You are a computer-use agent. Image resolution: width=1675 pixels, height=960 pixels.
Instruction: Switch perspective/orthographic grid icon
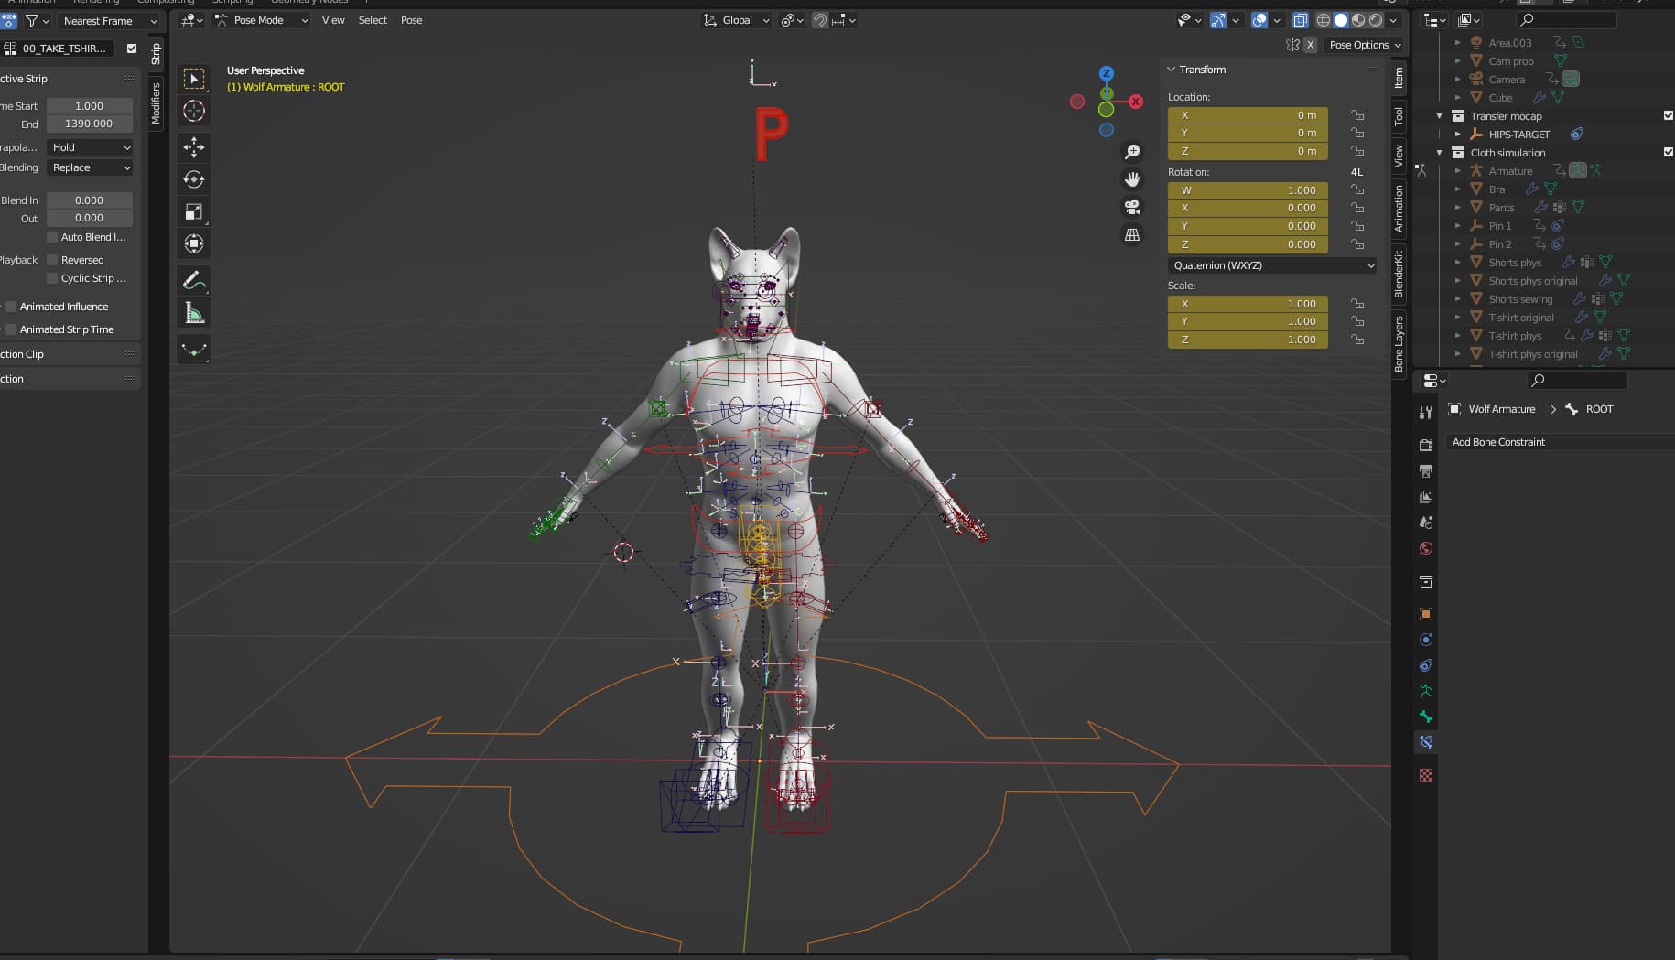click(x=1132, y=235)
